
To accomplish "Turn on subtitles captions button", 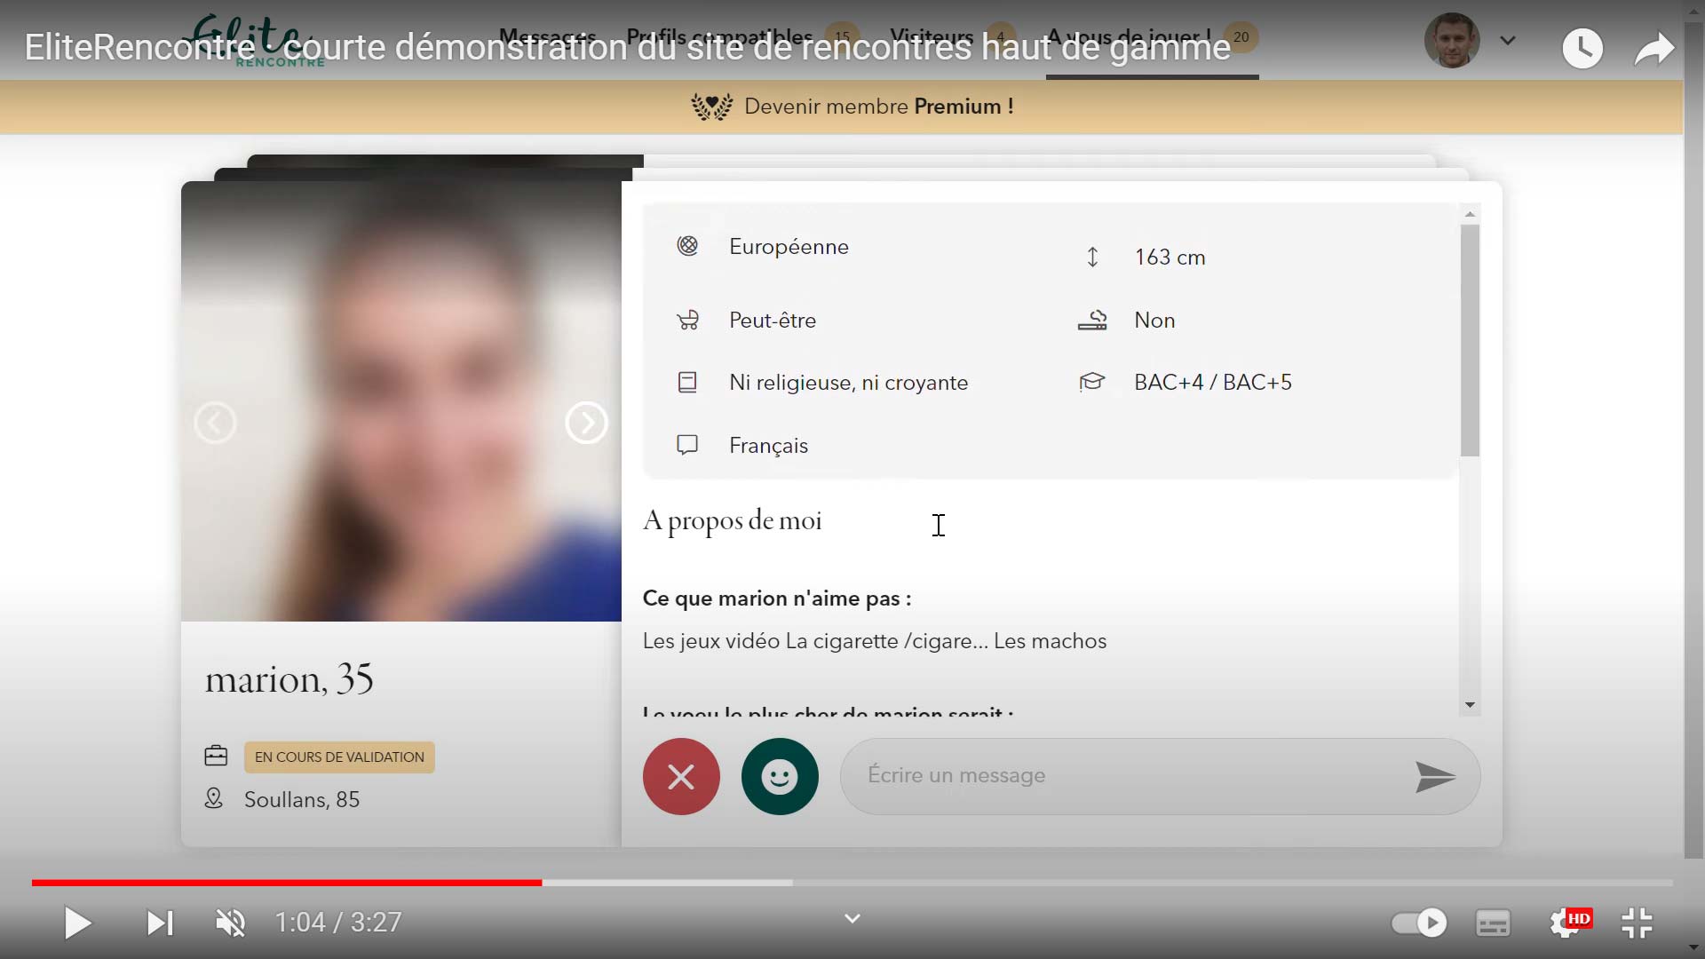I will pos(1493,923).
